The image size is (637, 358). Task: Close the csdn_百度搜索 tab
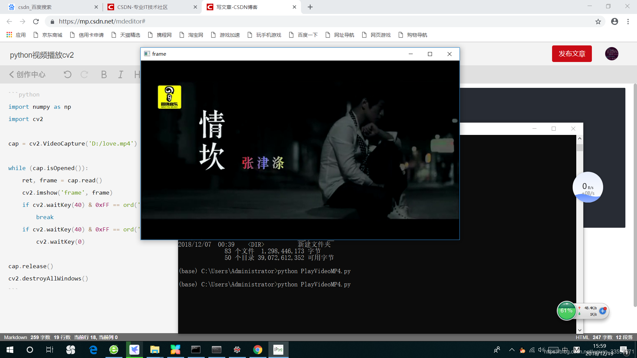point(96,7)
